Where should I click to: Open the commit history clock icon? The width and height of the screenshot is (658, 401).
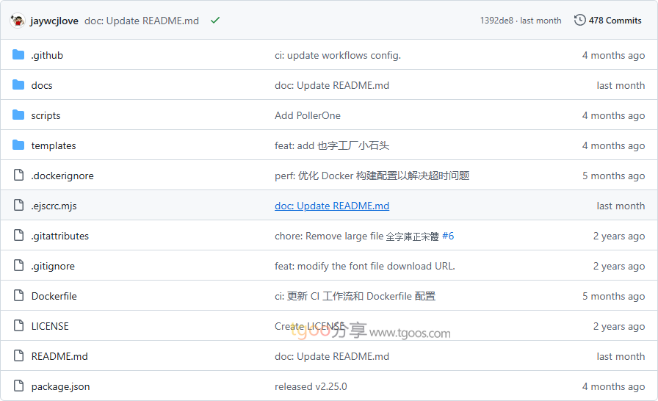[x=579, y=21]
